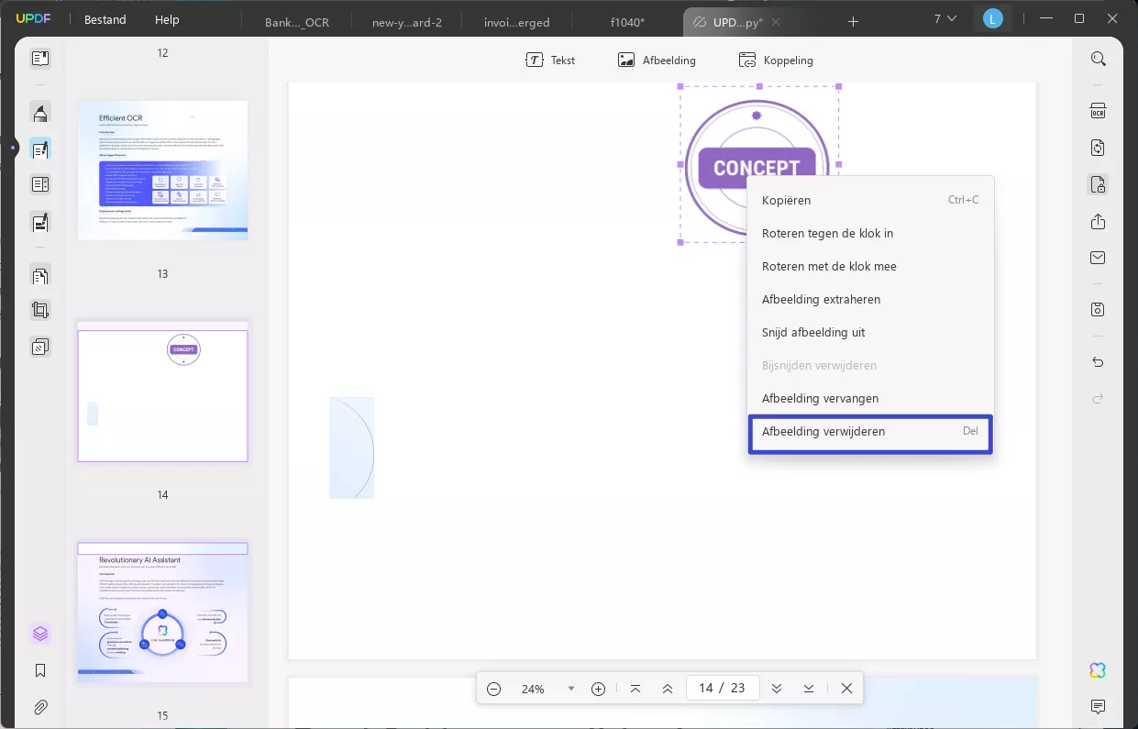Open the Organize pages sidebar icon
The image size is (1138, 729).
40,185
